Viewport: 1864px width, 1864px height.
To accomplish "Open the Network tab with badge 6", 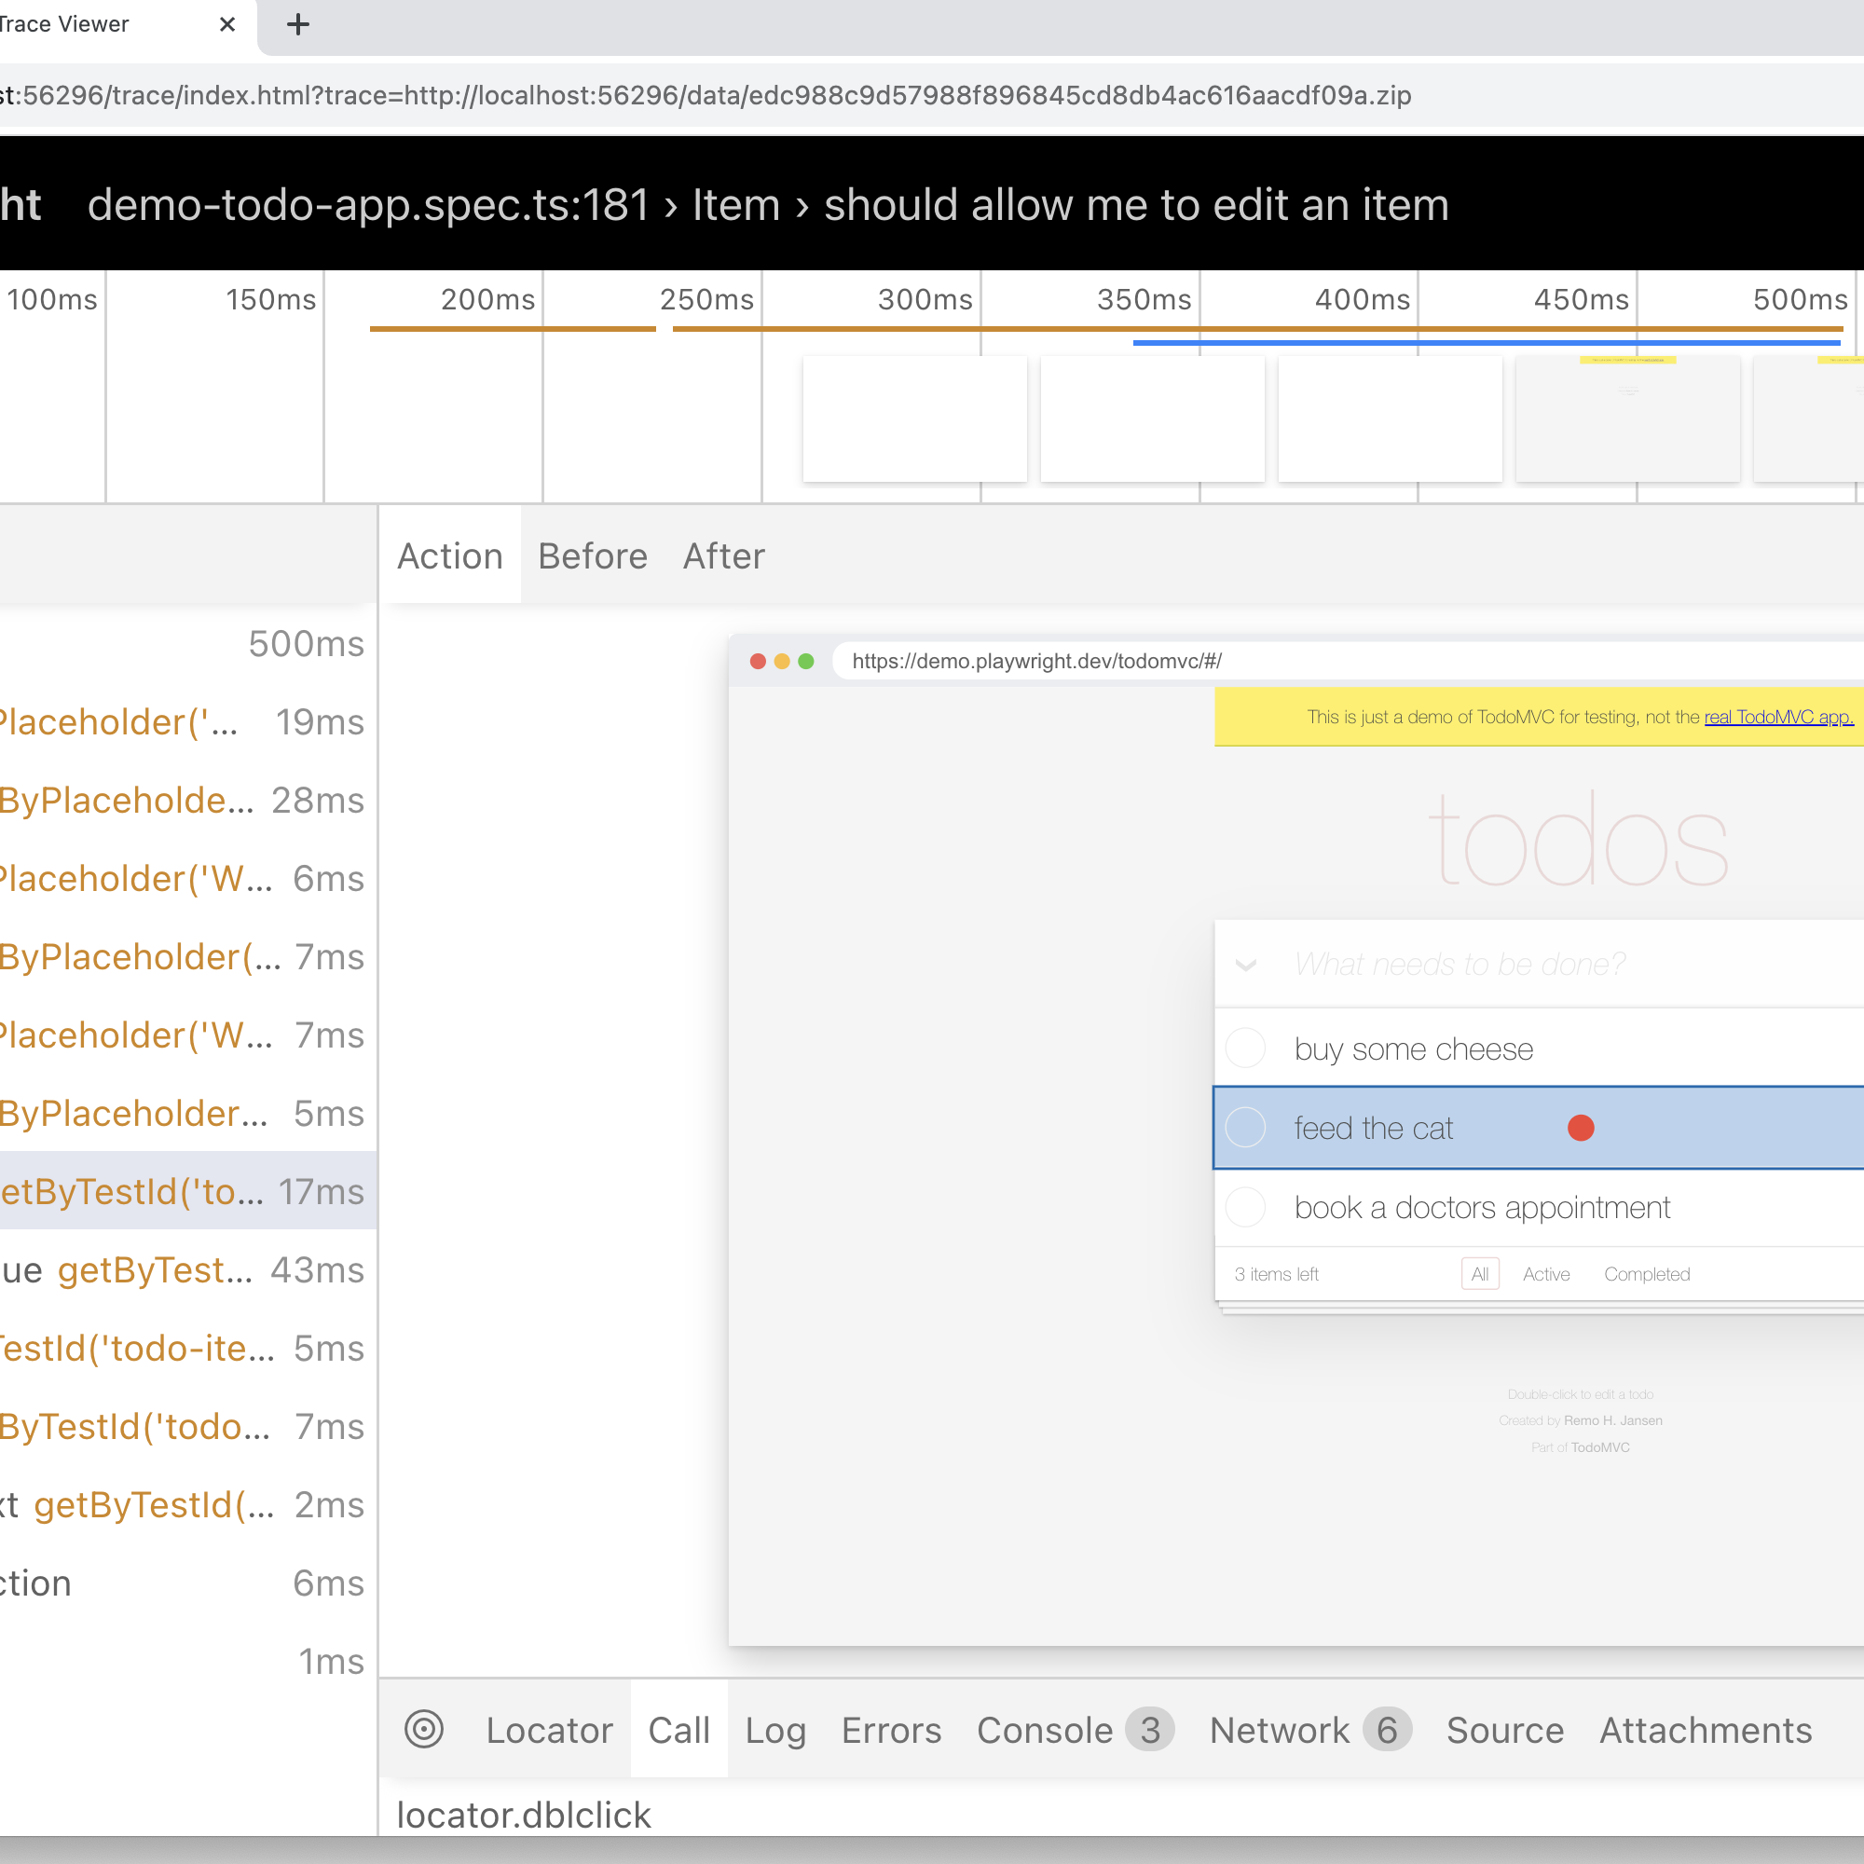I will click(x=1309, y=1729).
